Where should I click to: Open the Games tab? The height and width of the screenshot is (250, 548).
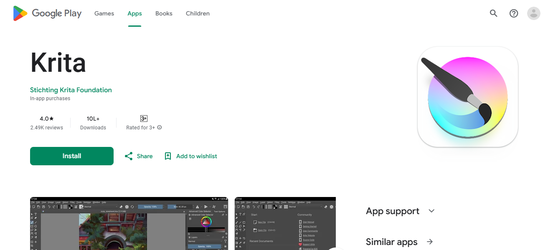[104, 13]
